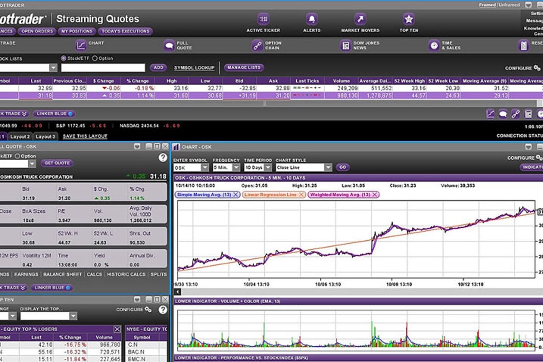Toggle the Linker Blue button under the watch list
543x362 pixels.
[54, 114]
